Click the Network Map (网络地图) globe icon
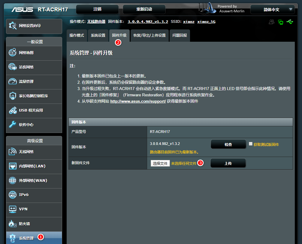The image size is (302, 244). coord(13,53)
